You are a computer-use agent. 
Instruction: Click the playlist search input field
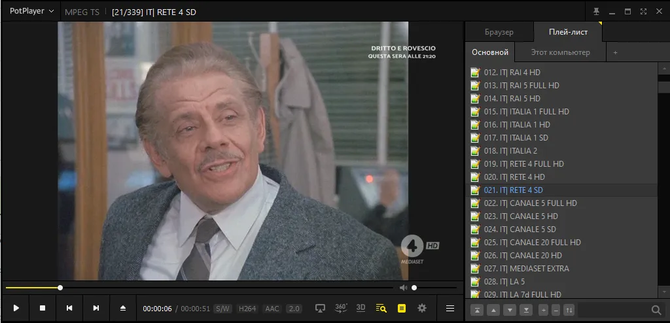pyautogui.click(x=614, y=310)
